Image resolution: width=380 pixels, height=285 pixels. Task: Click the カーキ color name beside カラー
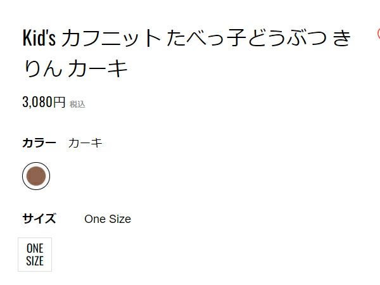[85, 142]
